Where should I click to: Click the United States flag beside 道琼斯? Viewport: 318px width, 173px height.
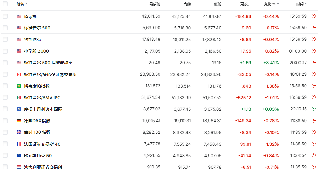point(19,16)
